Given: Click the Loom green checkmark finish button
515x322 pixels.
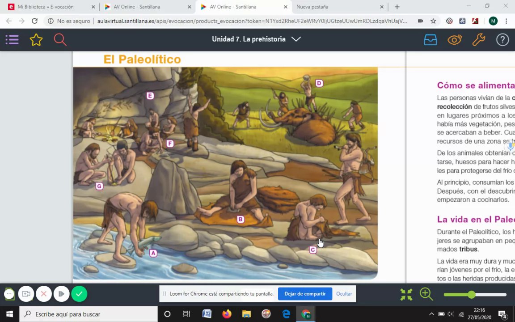Looking at the screenshot, I should pyautogui.click(x=79, y=294).
